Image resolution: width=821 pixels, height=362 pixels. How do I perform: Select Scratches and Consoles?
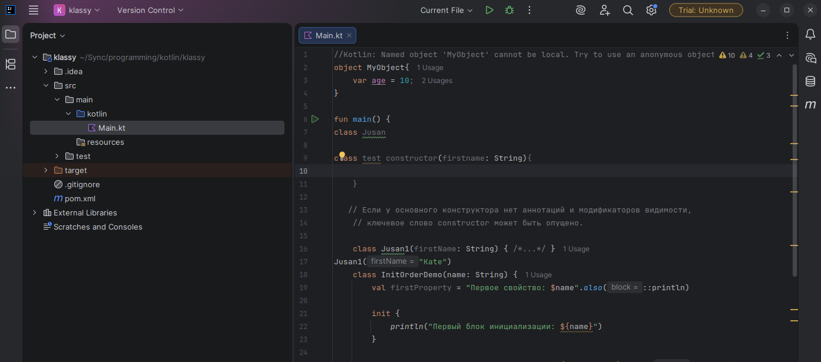point(92,227)
